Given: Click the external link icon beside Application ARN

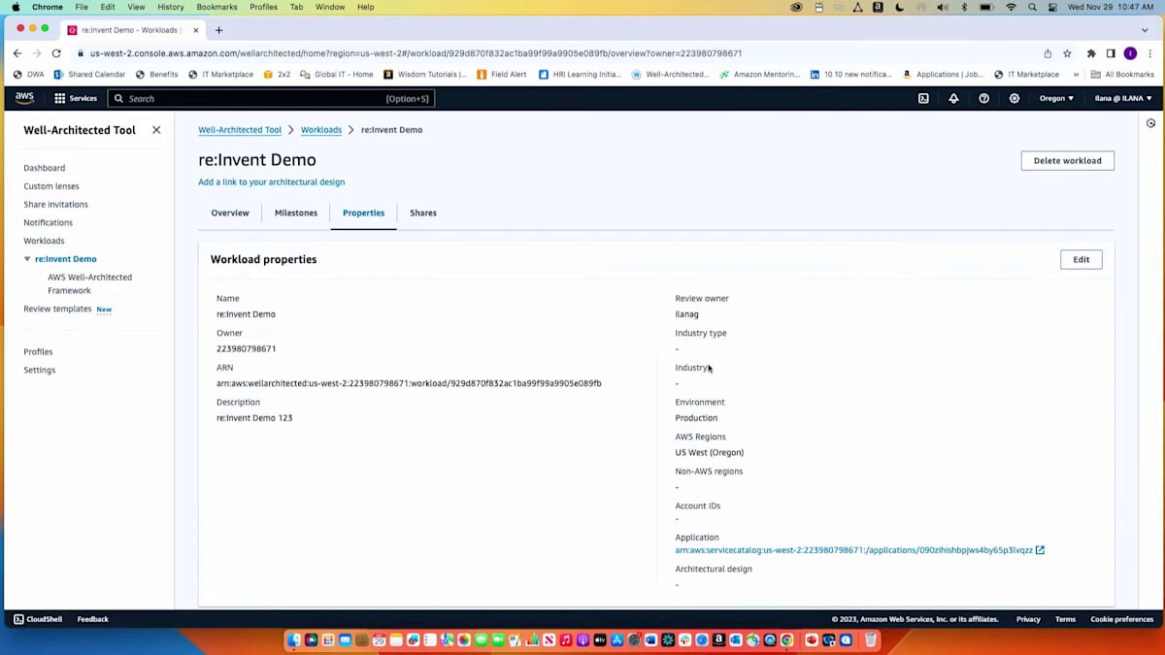Looking at the screenshot, I should tap(1040, 550).
